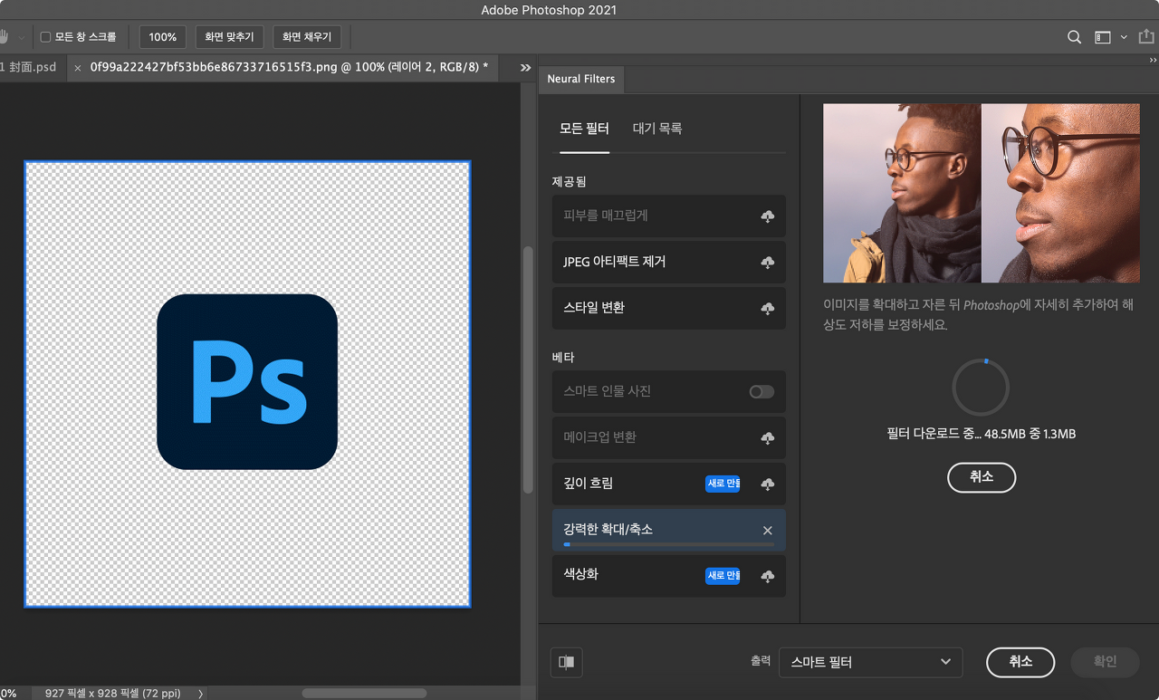Click the 강력한 확대/축소 download progress bar
This screenshot has width=1159, height=700.
[668, 544]
